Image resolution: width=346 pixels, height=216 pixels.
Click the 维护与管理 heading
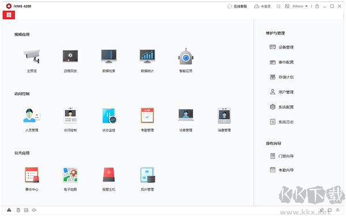click(x=276, y=33)
